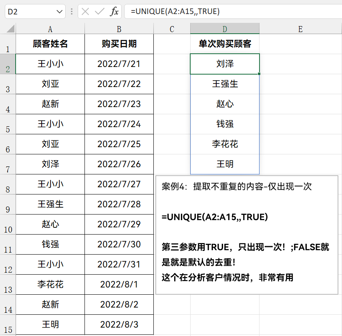Select row 1 header
The width and height of the screenshot is (342, 336).
[8, 44]
